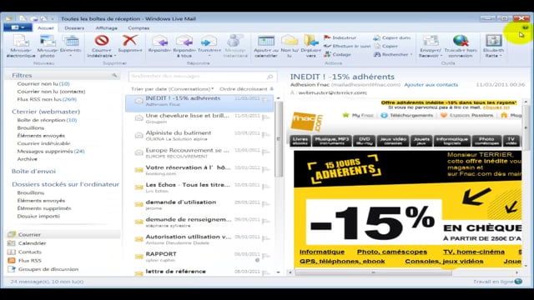The image size is (534, 300).
Task: Click the Copier icon
Action: [x=377, y=46]
